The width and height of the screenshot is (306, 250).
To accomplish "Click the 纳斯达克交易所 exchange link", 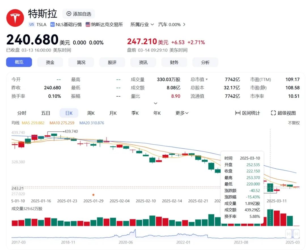I will pos(107,24).
